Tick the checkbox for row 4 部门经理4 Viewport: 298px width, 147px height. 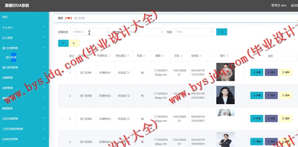click(x=62, y=142)
